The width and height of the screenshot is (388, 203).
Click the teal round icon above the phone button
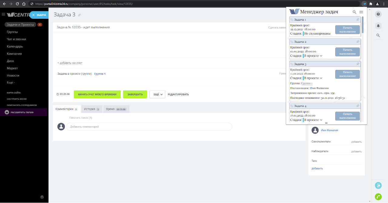pyautogui.click(x=378, y=185)
